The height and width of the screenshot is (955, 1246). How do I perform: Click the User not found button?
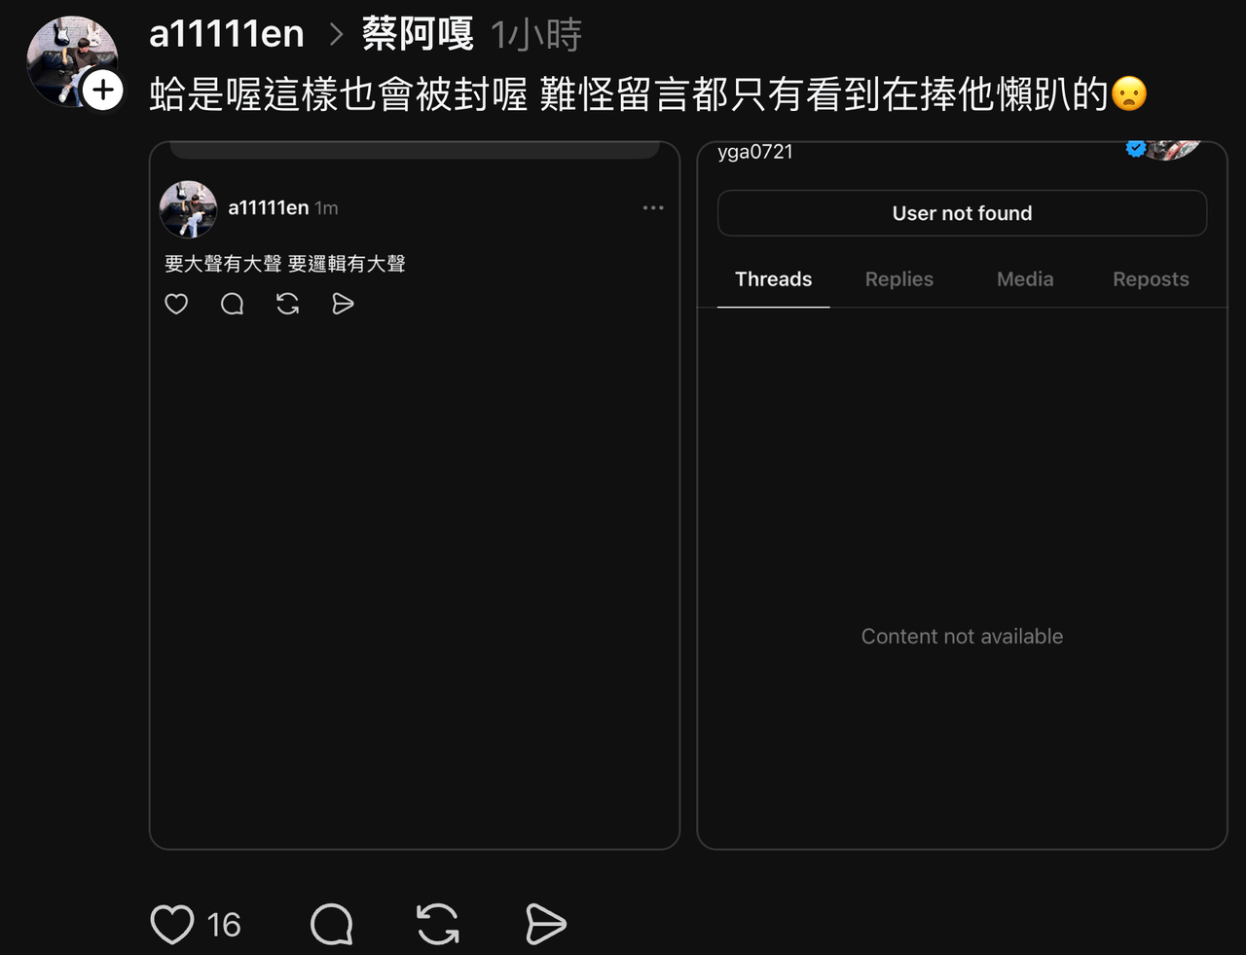(962, 213)
